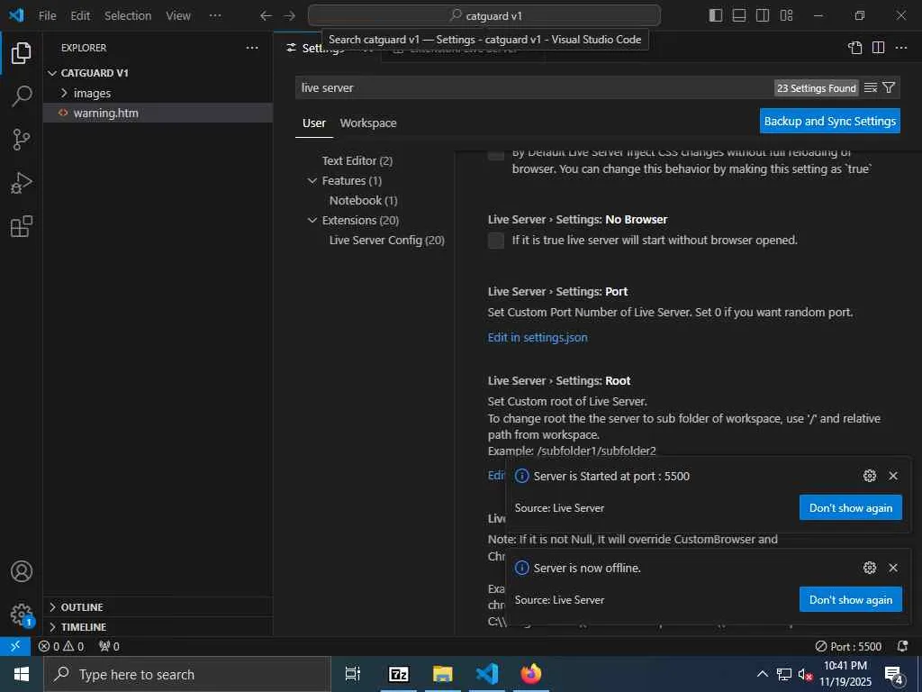Screen dimensions: 922x692
Task: Click the Windows Start button
Action: tap(22, 674)
